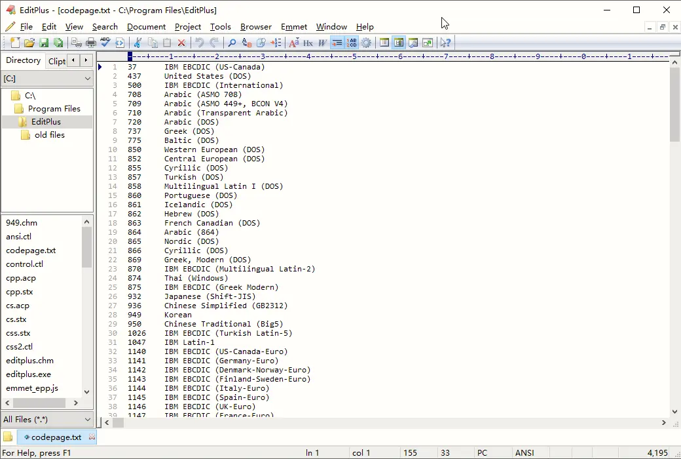Save the current file with floppy icon

44,43
